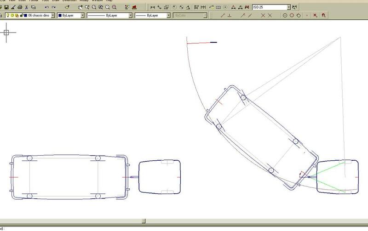Open the greyed ByColor plot style dropdown
Image resolution: width=368 pixels, height=231 pixels.
tap(205, 16)
